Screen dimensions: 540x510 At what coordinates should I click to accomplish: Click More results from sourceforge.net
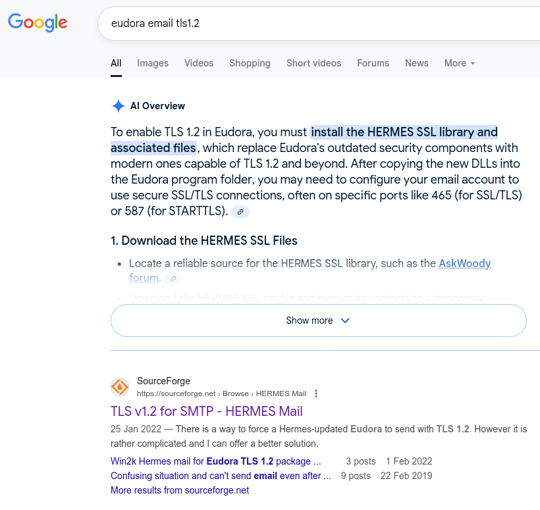point(179,490)
